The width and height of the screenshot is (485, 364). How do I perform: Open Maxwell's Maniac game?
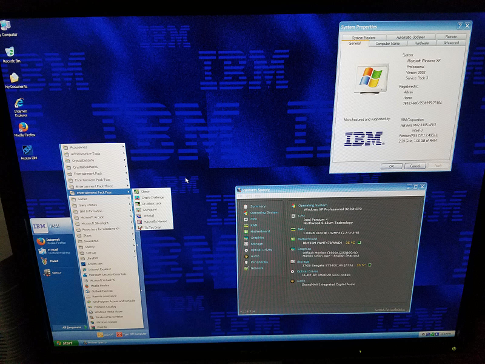click(x=154, y=221)
